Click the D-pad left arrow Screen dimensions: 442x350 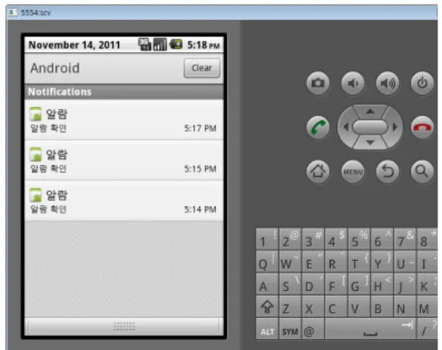click(346, 127)
